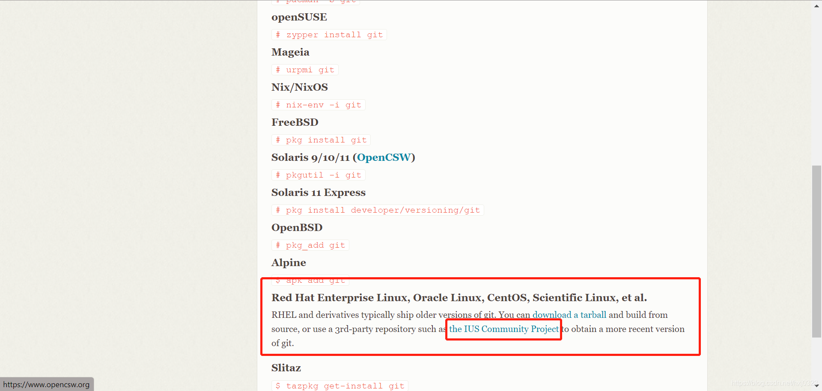Click the "# pkgutil -i git" command
The height and width of the screenshot is (391, 822).
click(x=319, y=175)
